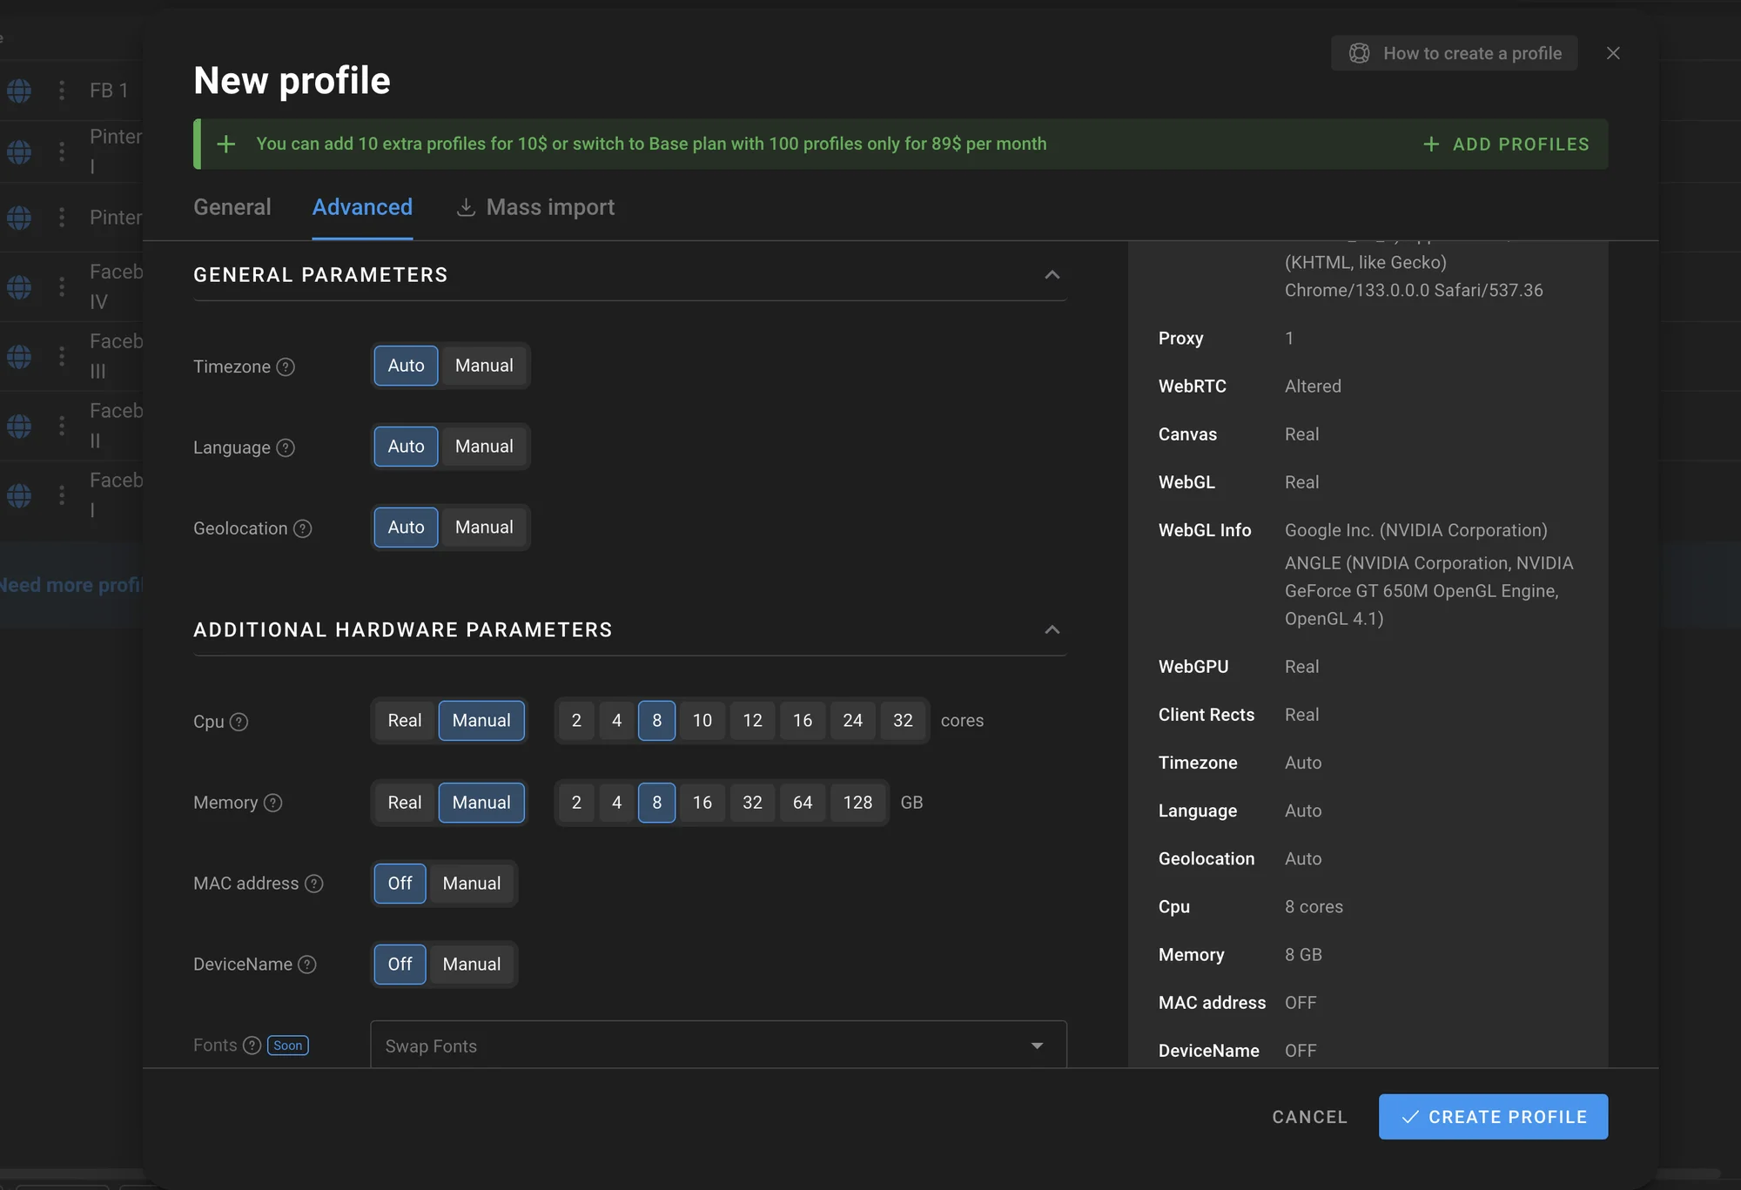Click the Geolocation help icon

click(x=302, y=528)
